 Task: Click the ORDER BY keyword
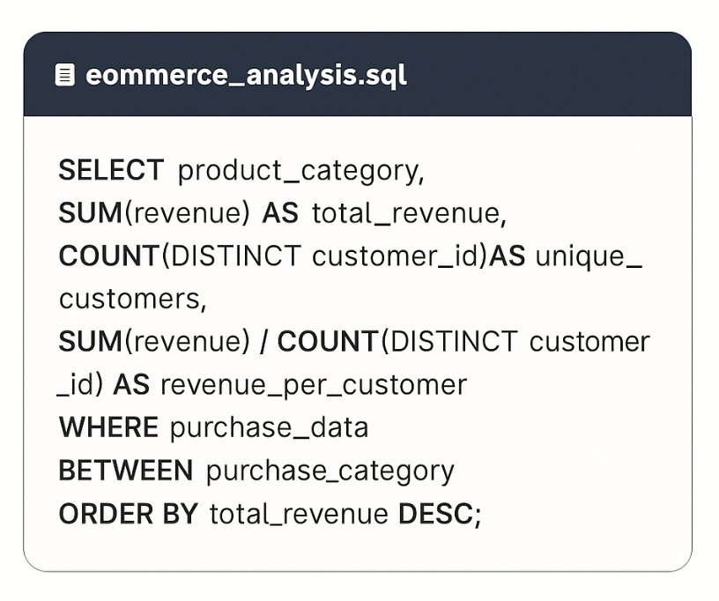point(129,514)
